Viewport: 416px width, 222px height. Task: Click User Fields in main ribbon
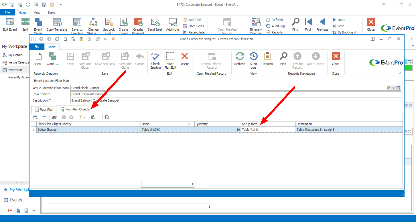coord(194,26)
